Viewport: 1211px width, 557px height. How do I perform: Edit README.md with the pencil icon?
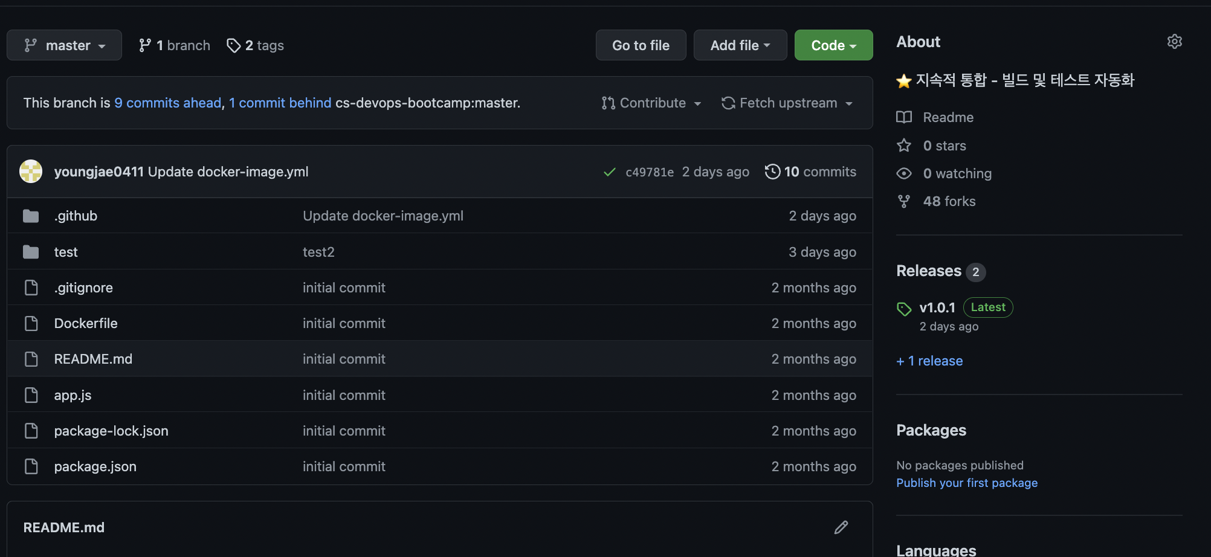point(841,527)
